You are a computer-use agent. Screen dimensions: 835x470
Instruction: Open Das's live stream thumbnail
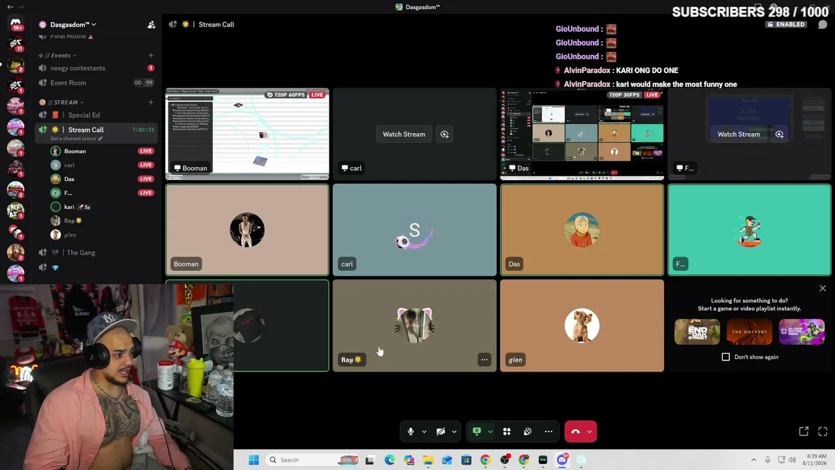pos(582,134)
